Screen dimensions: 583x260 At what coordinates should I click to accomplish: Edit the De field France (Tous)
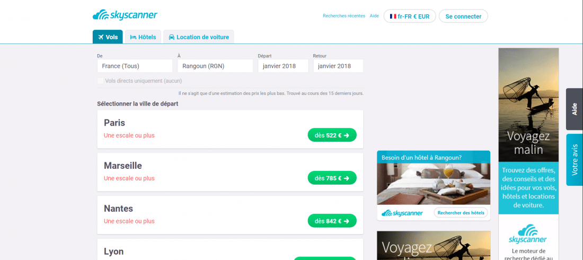(135, 66)
